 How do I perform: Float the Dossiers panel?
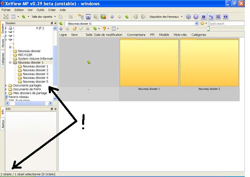52,23
